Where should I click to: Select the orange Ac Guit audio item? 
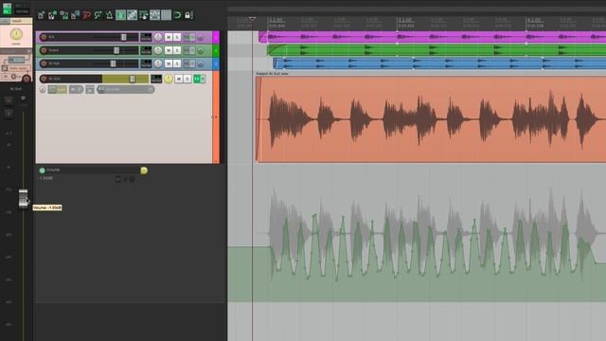431,118
